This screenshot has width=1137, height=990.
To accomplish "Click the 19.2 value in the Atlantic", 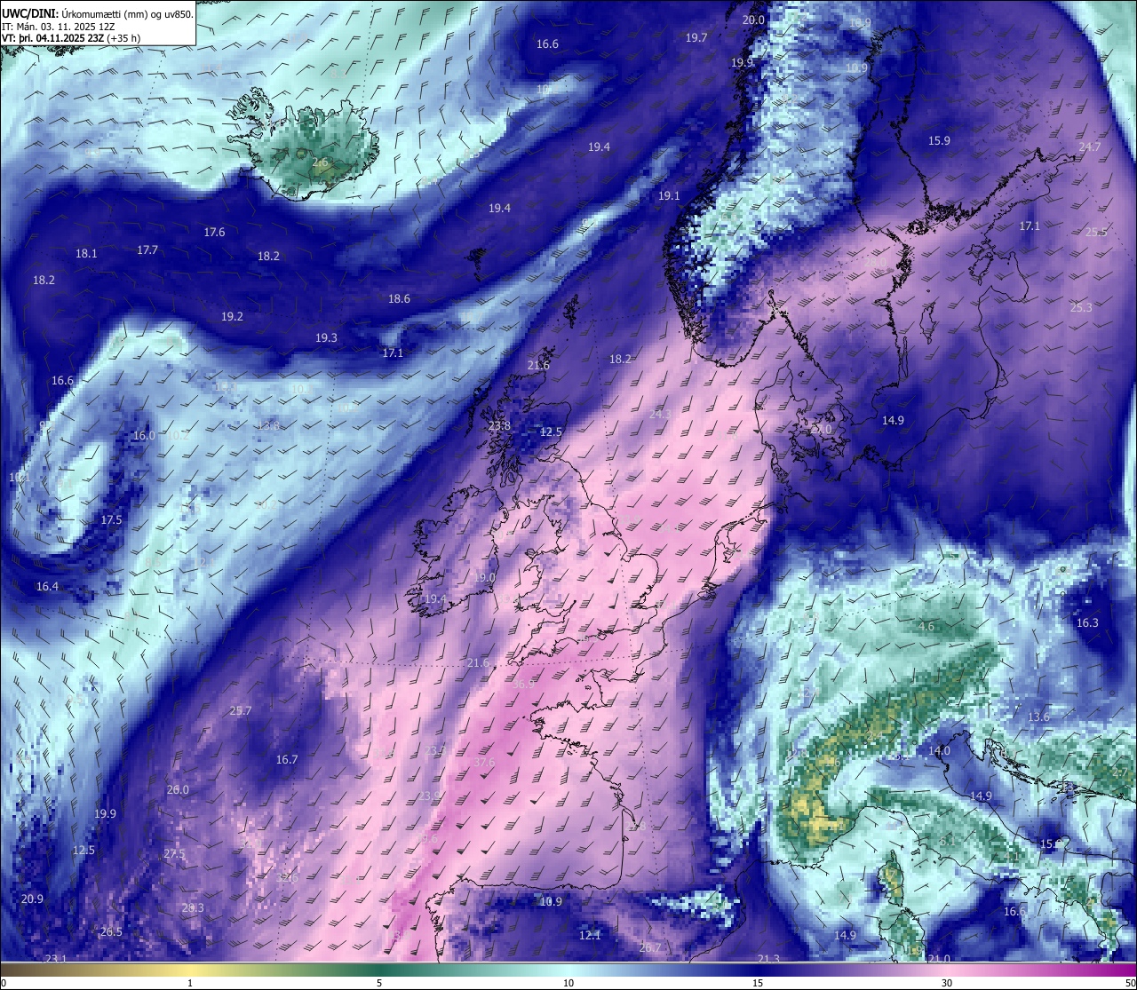I will pyautogui.click(x=232, y=316).
